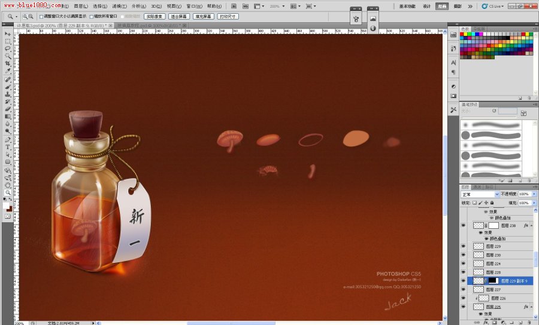Screen dimensions: 539x325
Task: Select the Type tool in the toolbox
Action: coord(8,147)
